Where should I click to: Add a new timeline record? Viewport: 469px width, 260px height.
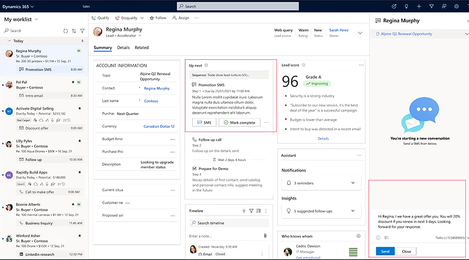(244, 211)
